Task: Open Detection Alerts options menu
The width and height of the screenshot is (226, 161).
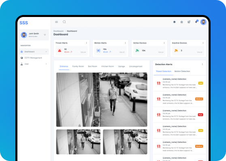Action: click(203, 64)
